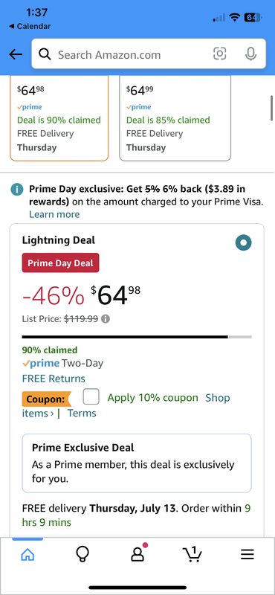The image size is (275, 595).
Task: Open the shopping cart icon
Action: pyautogui.click(x=192, y=554)
